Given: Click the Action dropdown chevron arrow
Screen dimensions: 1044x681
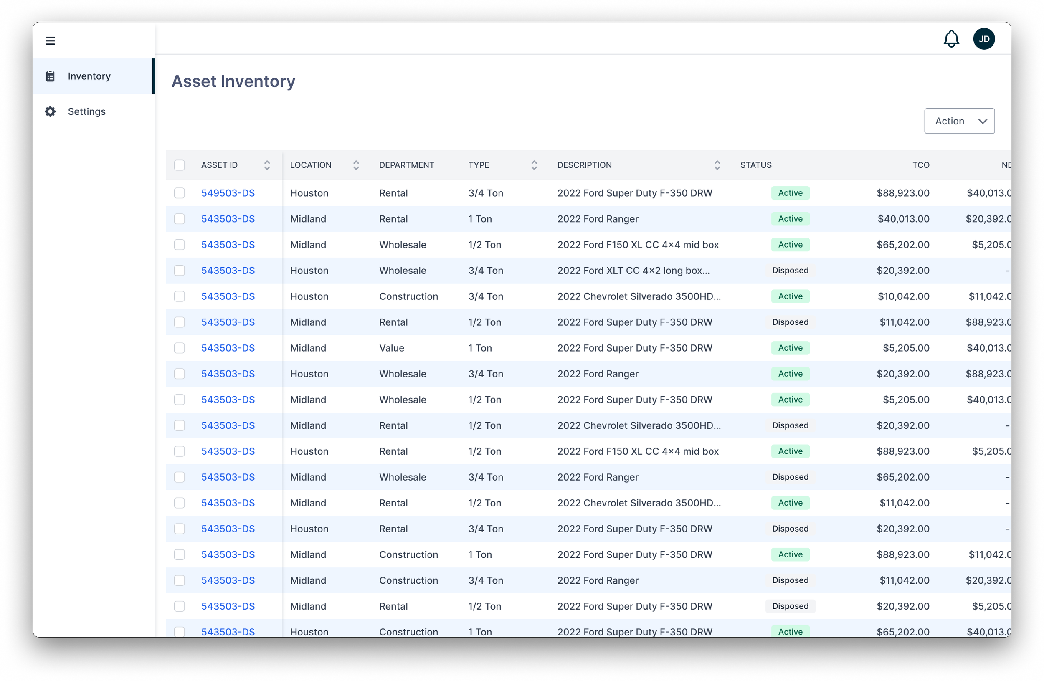Looking at the screenshot, I should pos(983,121).
